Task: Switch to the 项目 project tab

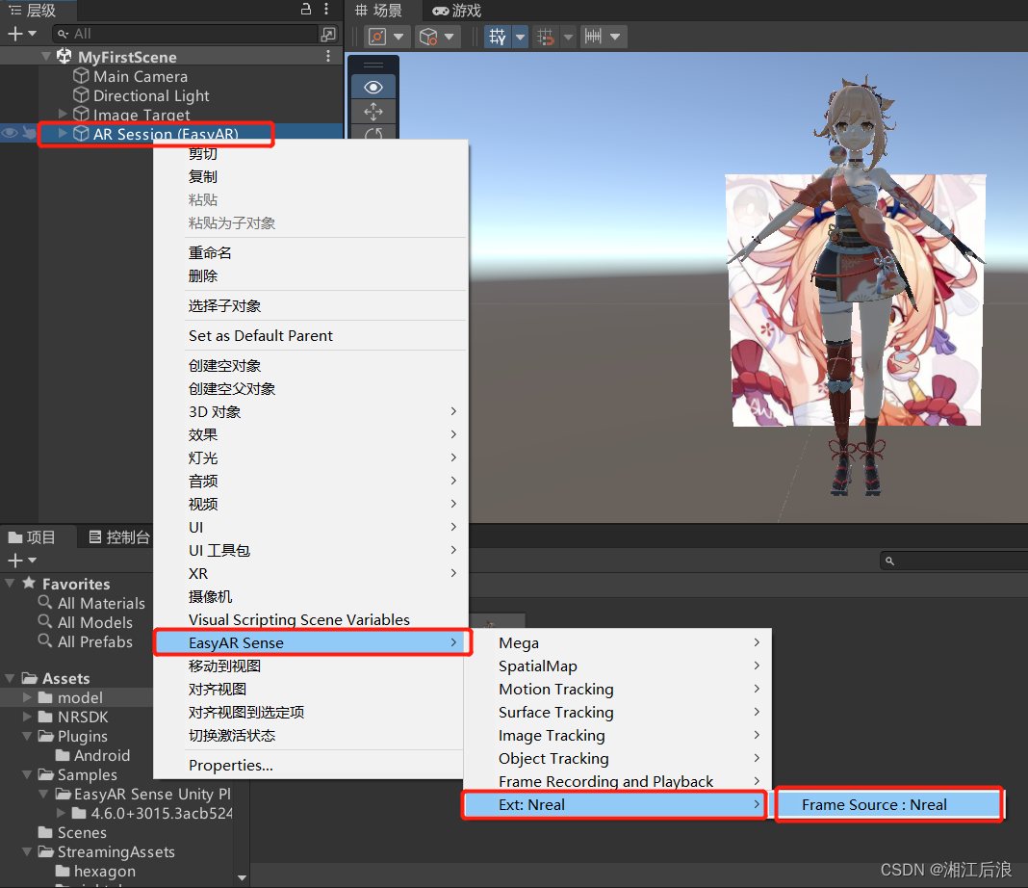Action: (x=32, y=537)
